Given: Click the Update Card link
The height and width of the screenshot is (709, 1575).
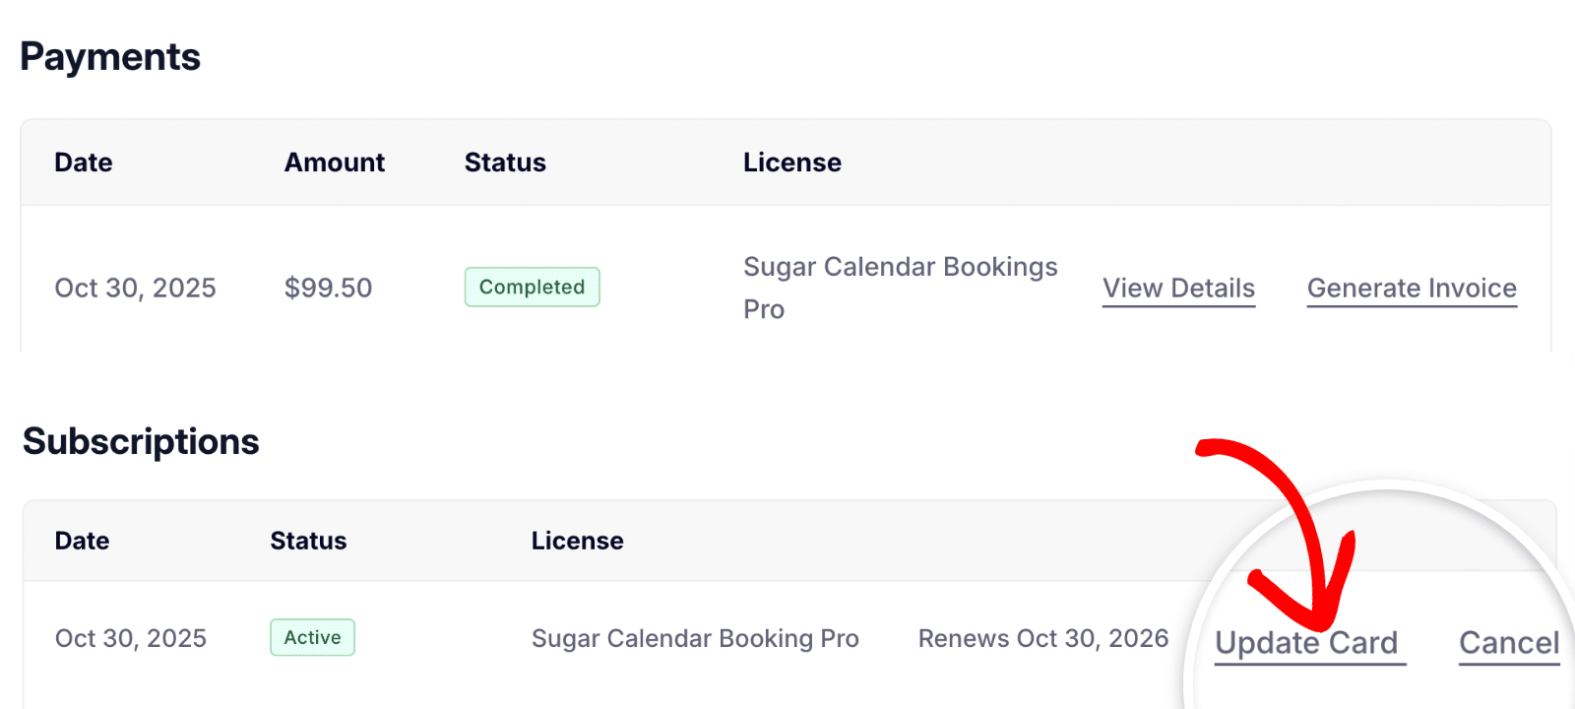Looking at the screenshot, I should pyautogui.click(x=1307, y=642).
